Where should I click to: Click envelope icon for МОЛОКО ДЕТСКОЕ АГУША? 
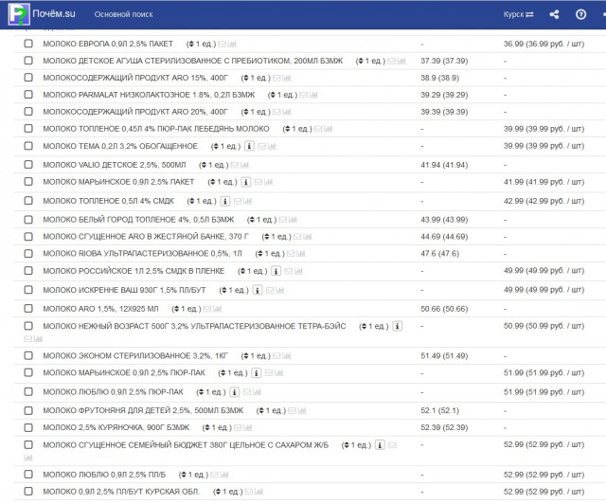(391, 62)
